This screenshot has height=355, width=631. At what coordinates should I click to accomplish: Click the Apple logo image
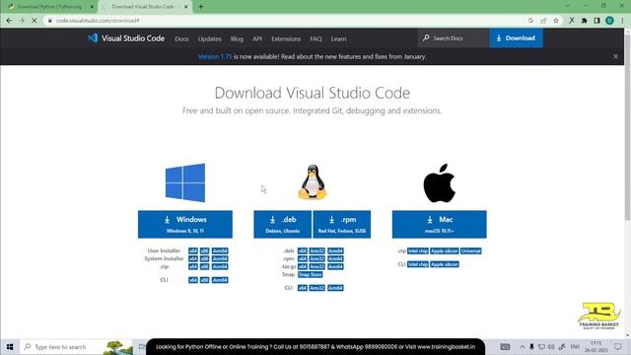pyautogui.click(x=439, y=182)
